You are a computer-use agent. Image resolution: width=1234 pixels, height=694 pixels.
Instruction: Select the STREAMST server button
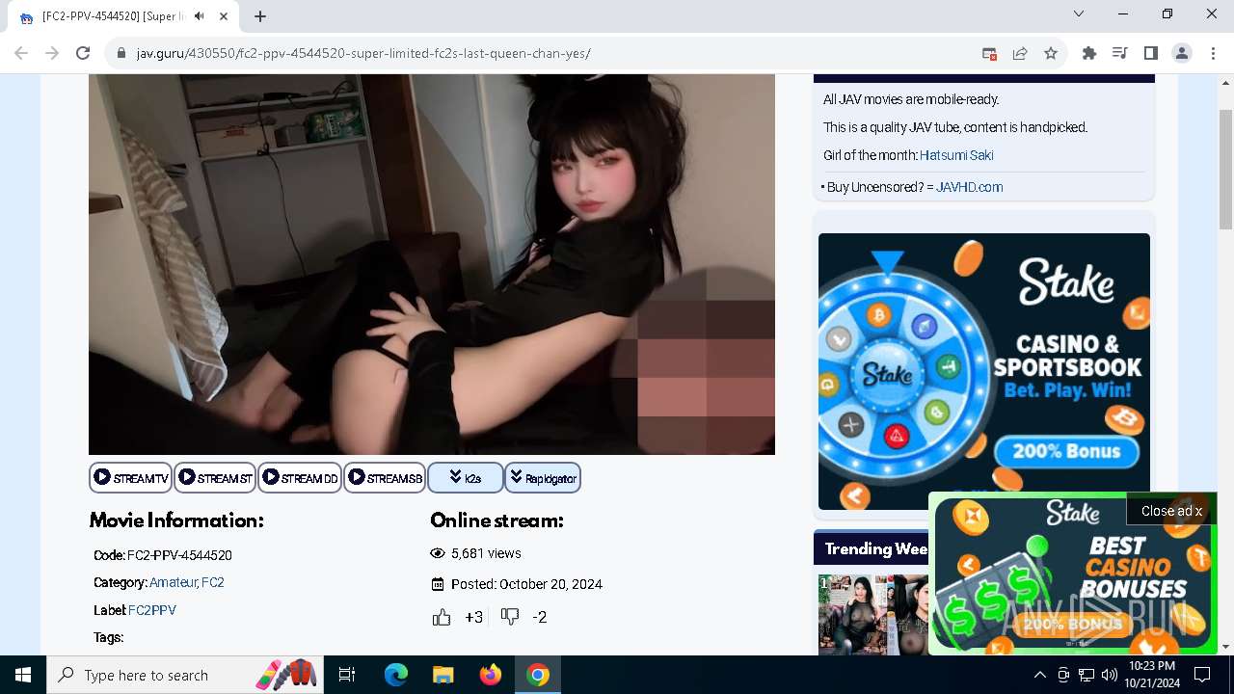(215, 478)
